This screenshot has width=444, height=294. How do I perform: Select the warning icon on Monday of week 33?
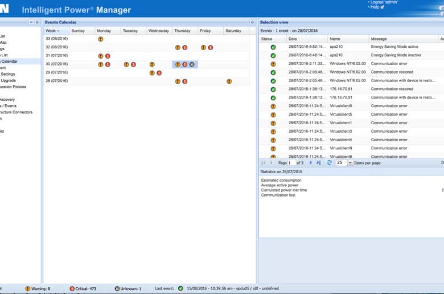[x=101, y=39]
